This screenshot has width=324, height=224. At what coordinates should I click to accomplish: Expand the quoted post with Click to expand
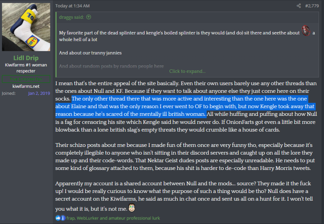(187, 71)
